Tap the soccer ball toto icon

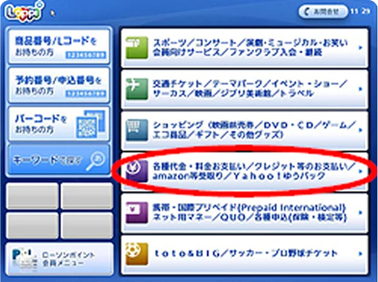(137, 254)
